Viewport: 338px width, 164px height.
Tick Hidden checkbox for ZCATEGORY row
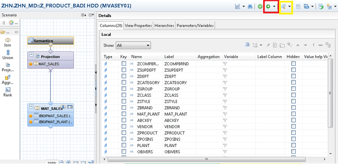click(x=294, y=82)
